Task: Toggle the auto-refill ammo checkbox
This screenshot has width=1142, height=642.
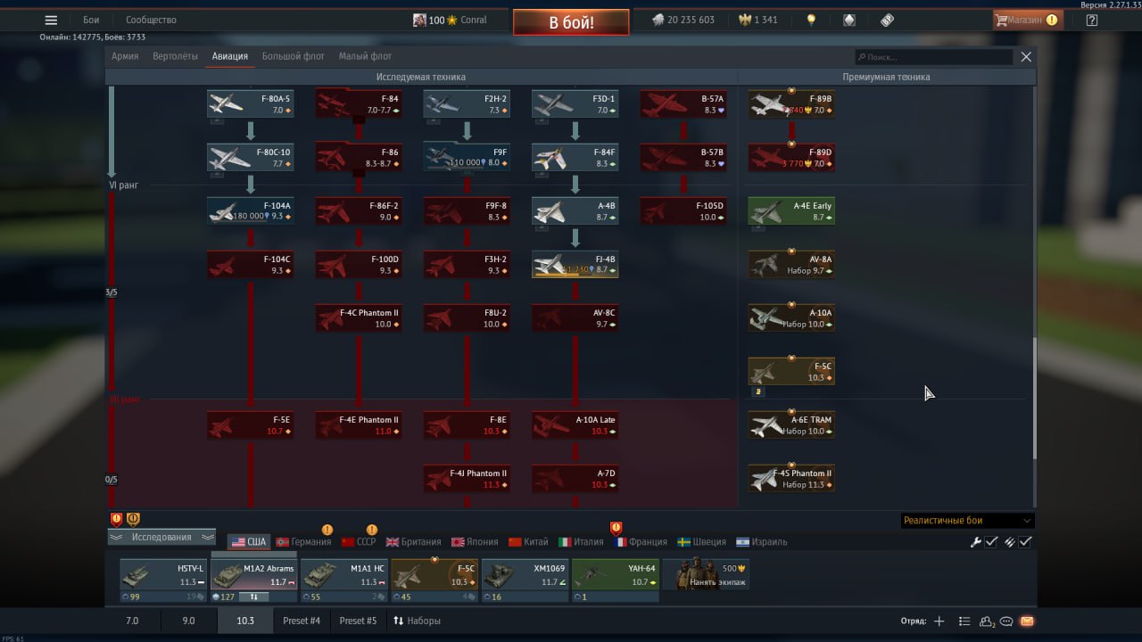Action: click(x=1025, y=541)
